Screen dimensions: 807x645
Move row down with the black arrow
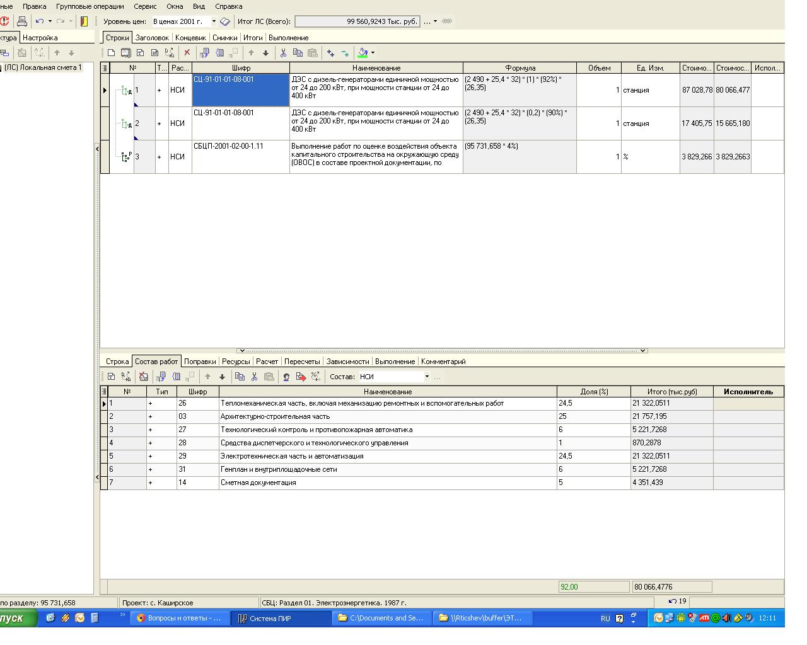pos(265,53)
